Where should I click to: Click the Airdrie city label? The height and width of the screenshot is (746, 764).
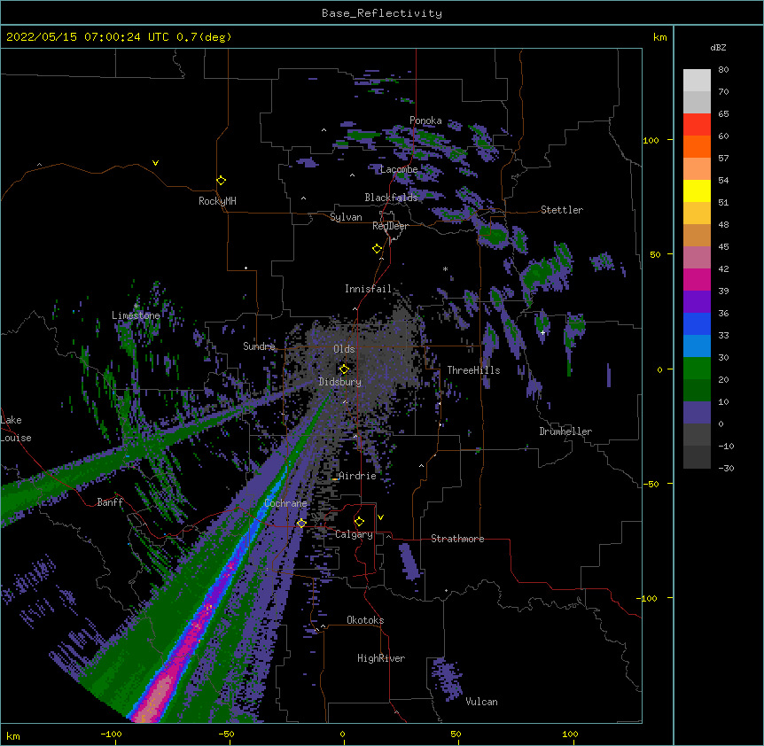(x=357, y=476)
